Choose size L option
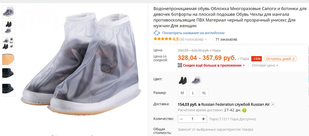 click(x=193, y=93)
